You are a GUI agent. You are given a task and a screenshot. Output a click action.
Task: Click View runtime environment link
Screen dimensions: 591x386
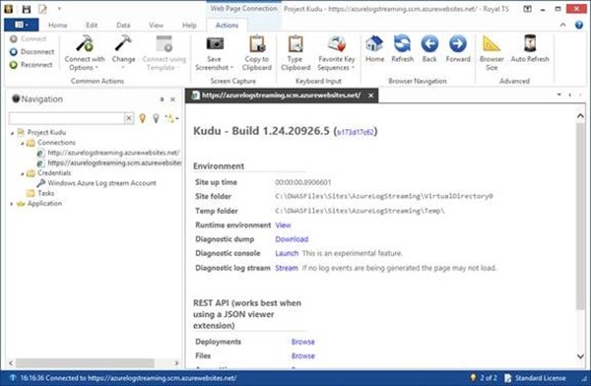283,225
